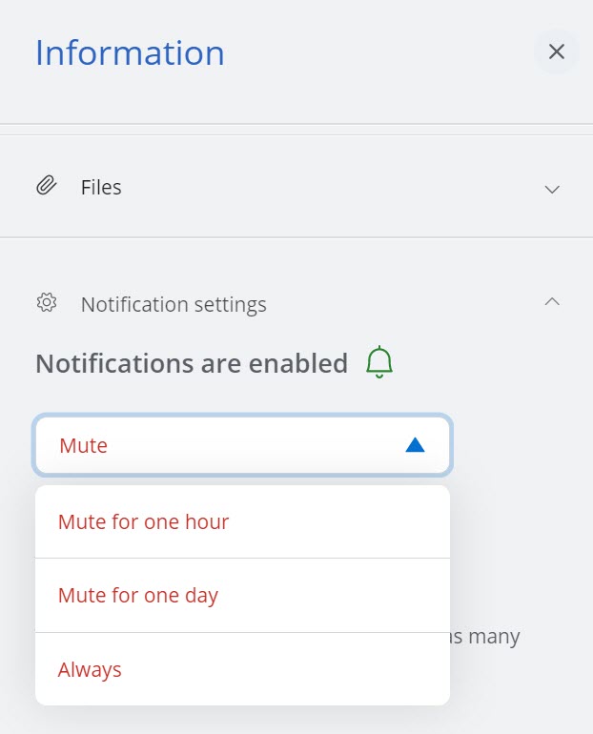Click the separator between one hour and one day
This screenshot has height=734, width=593.
[242, 559]
